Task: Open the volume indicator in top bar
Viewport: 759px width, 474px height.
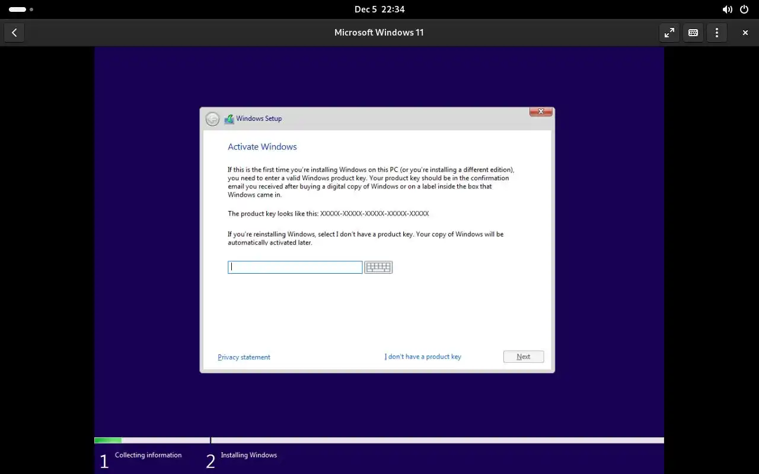Action: click(x=727, y=9)
